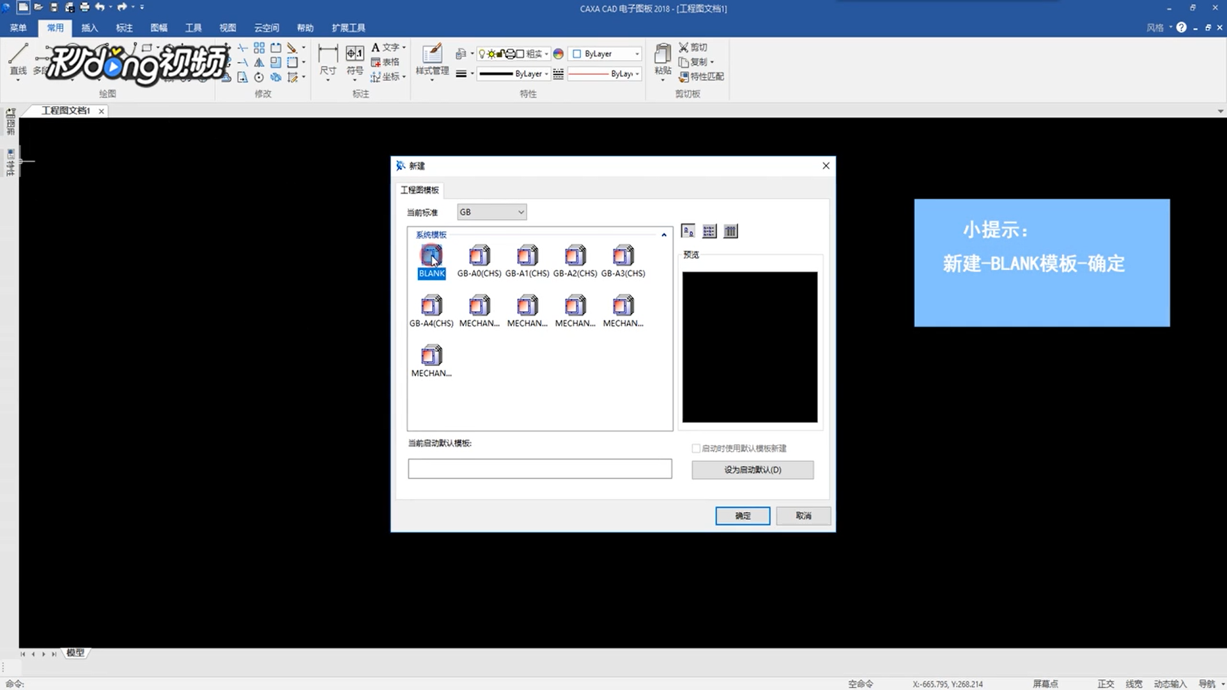1227x690 pixels.
Task: Click the Undo arrow in quick access bar
Action: (100, 7)
